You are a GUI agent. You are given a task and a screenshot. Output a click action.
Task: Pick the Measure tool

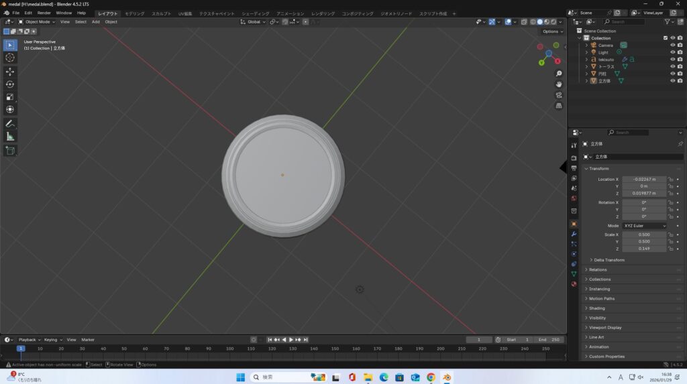click(10, 137)
